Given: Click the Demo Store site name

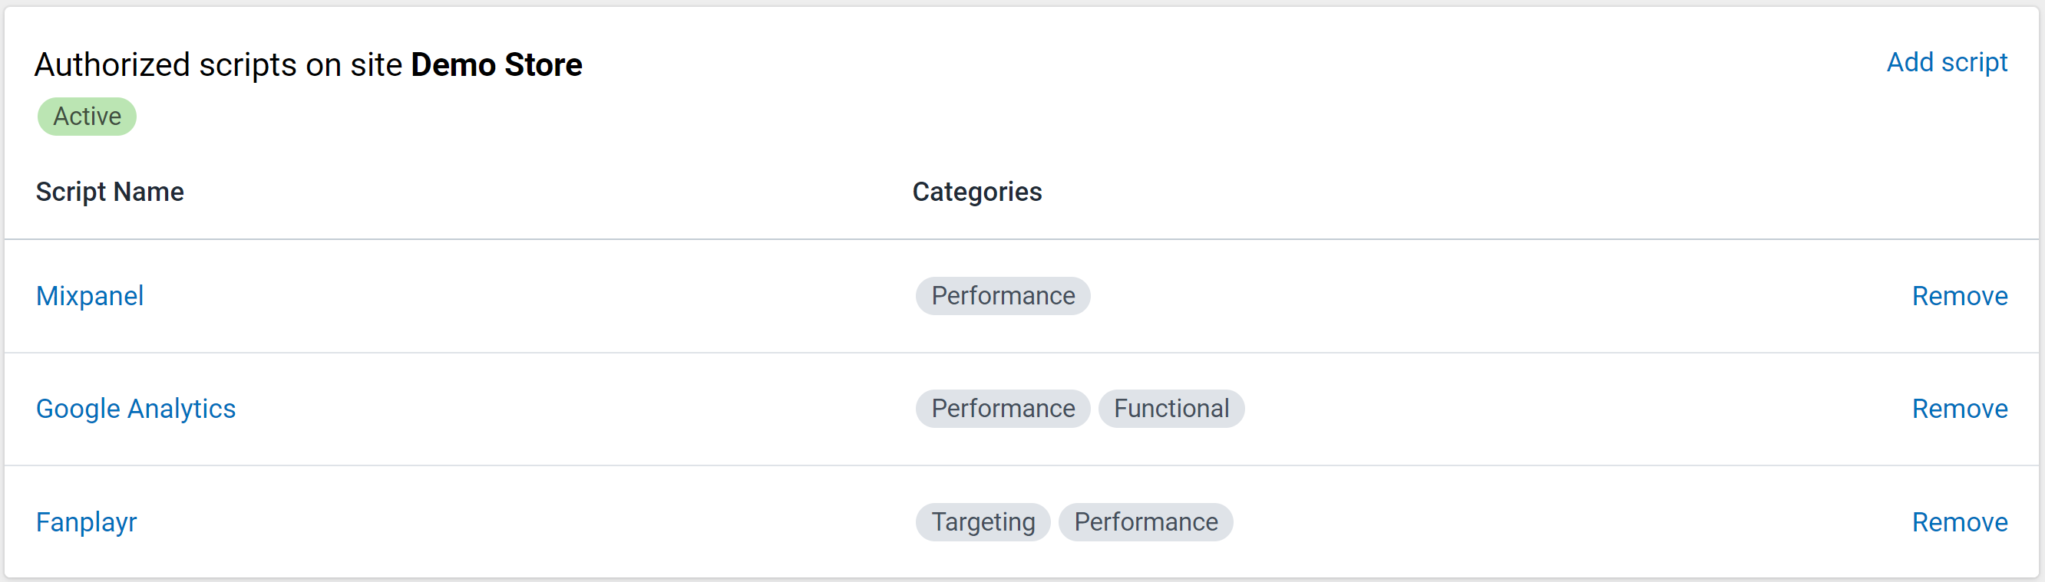Looking at the screenshot, I should coord(496,64).
